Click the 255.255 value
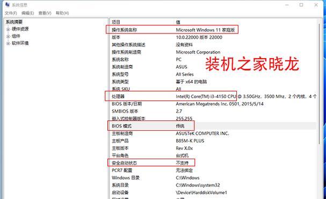The width and height of the screenshot is (326, 199). click(x=184, y=119)
